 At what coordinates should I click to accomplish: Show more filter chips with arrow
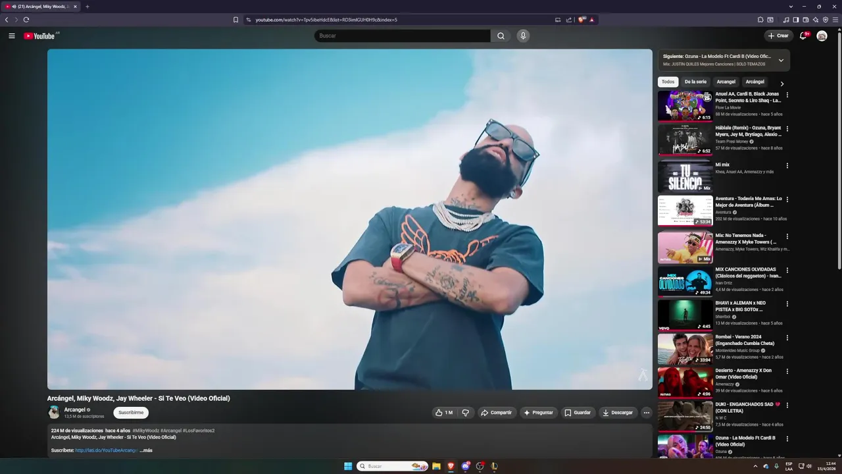coord(781,84)
